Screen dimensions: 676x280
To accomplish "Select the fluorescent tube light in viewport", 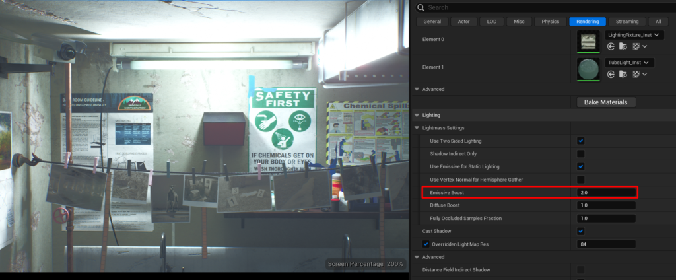I will (213, 65).
